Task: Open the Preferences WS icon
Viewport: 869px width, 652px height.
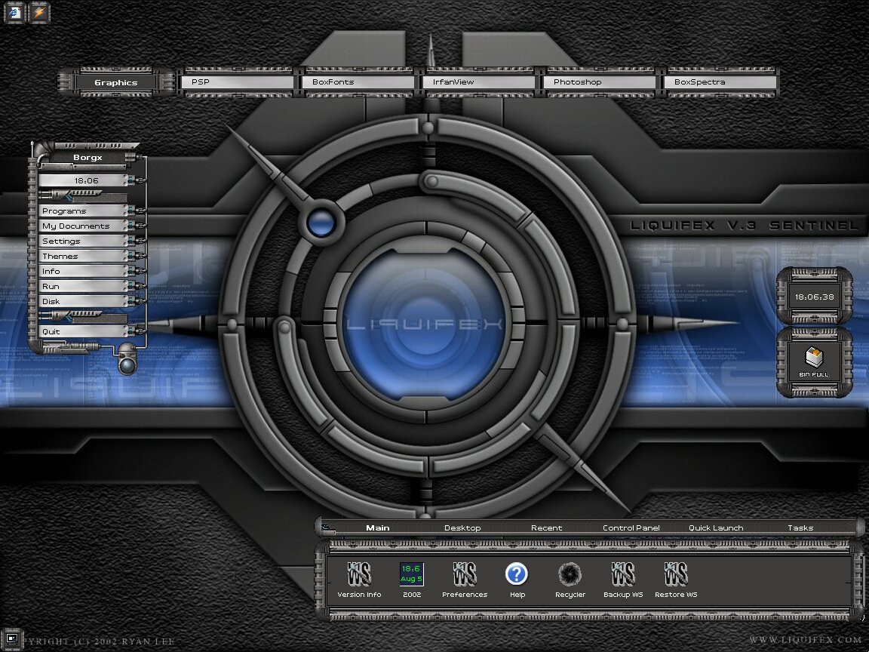Action: click(x=465, y=580)
